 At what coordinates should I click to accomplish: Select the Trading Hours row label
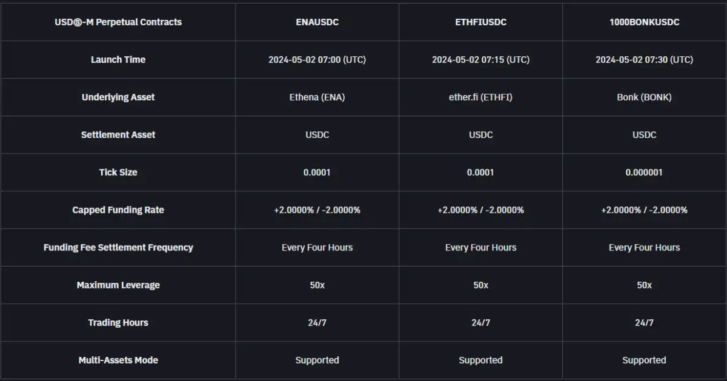118,322
